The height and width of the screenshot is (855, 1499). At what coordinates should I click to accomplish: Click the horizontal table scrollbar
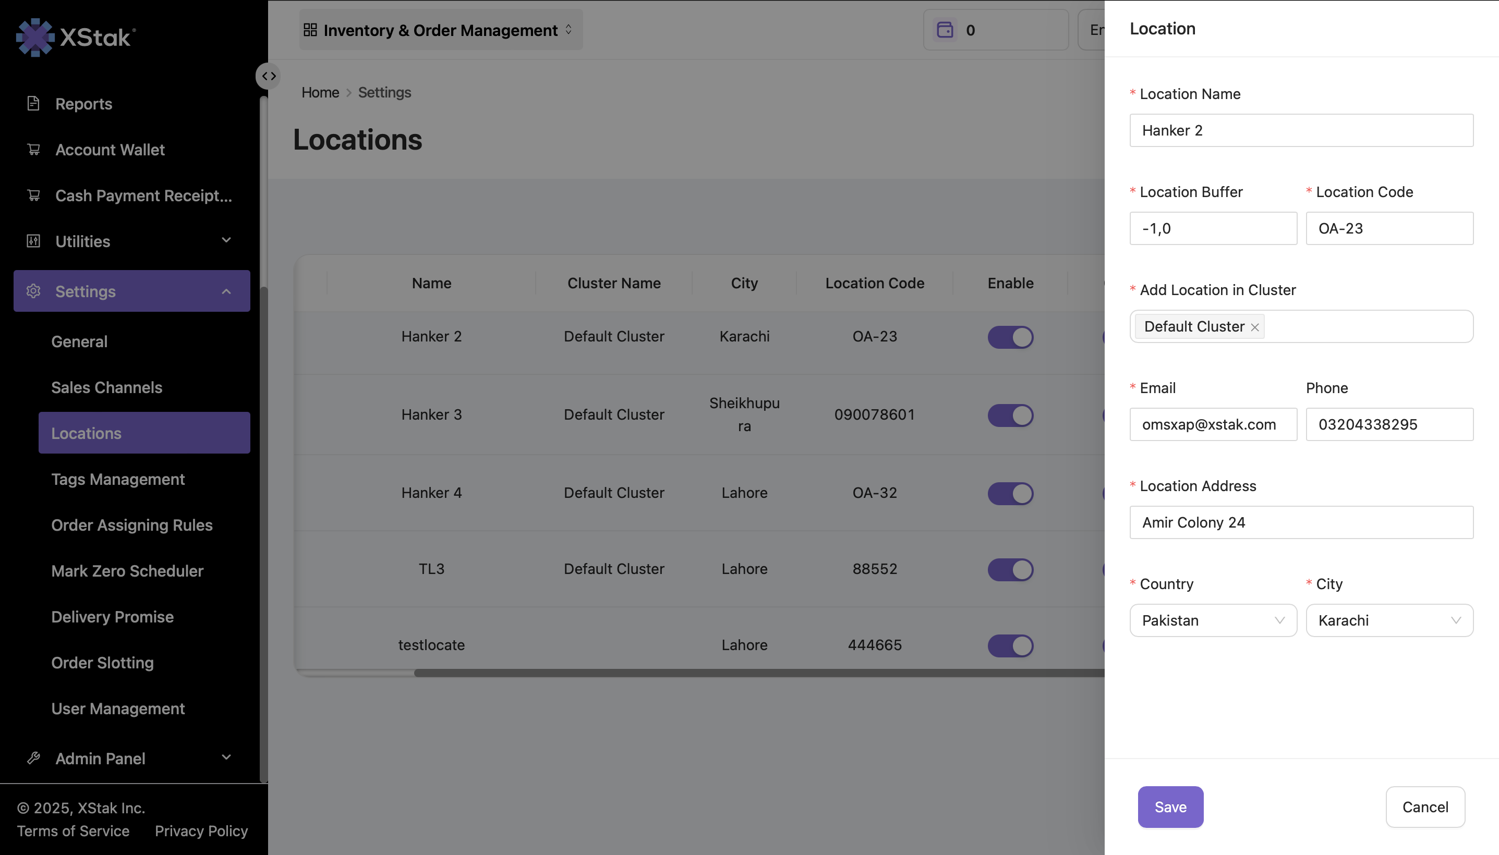tap(758, 673)
